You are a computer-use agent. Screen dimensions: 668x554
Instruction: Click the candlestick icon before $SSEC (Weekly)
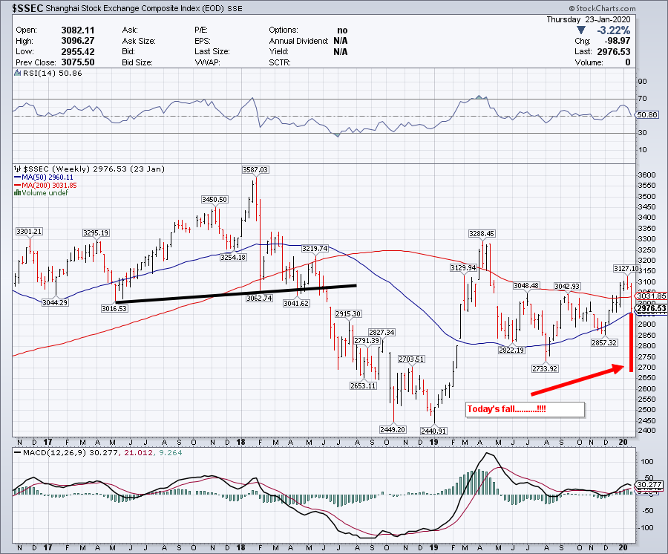pos(18,169)
